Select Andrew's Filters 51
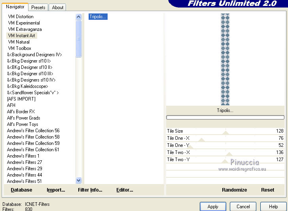This screenshot has height=211, width=288. pos(24,181)
